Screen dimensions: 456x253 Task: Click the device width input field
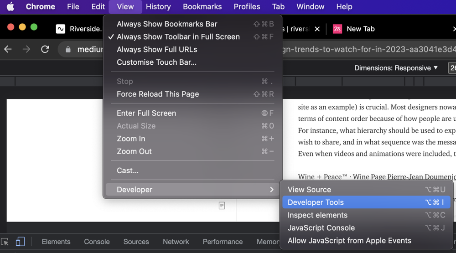[452, 68]
